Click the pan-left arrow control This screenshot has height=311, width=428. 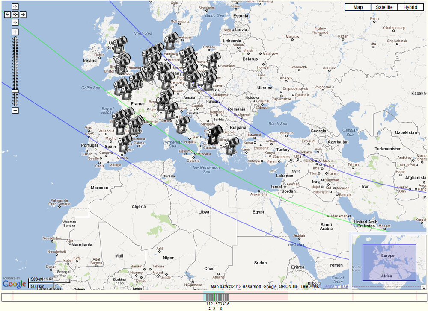[7, 15]
